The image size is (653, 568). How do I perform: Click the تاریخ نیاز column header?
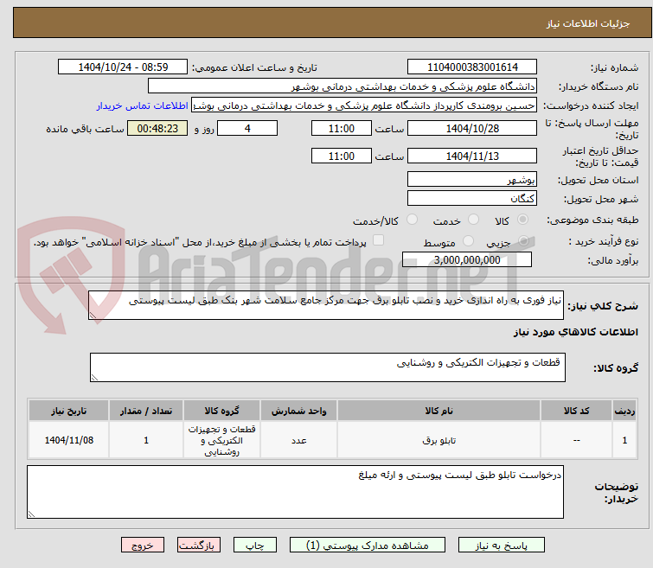[68, 411]
